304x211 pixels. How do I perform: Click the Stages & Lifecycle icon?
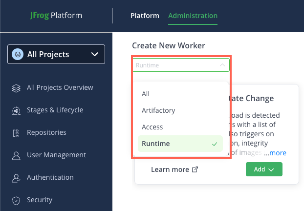coord(16,111)
